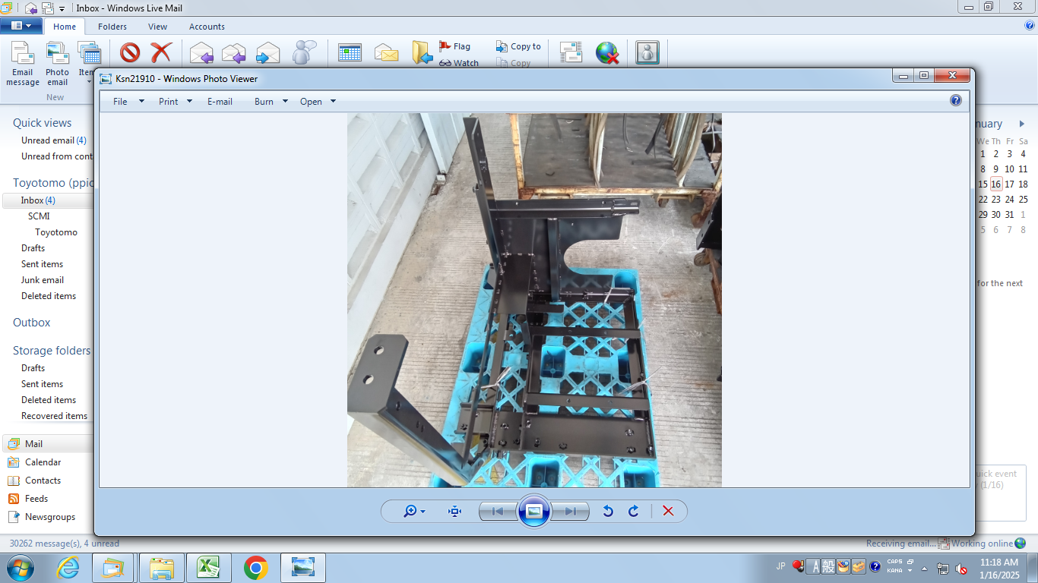Select the SCMI folder
Image resolution: width=1038 pixels, height=583 pixels.
pyautogui.click(x=39, y=216)
